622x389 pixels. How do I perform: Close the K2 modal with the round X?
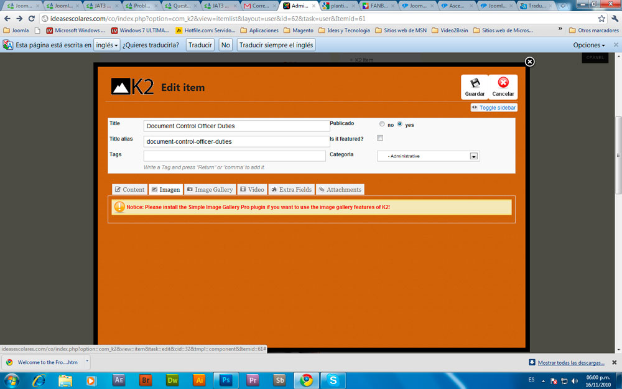coord(529,62)
